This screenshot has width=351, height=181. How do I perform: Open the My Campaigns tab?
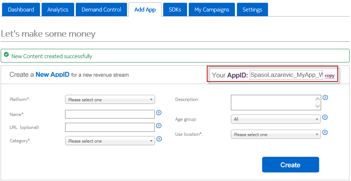(x=211, y=10)
